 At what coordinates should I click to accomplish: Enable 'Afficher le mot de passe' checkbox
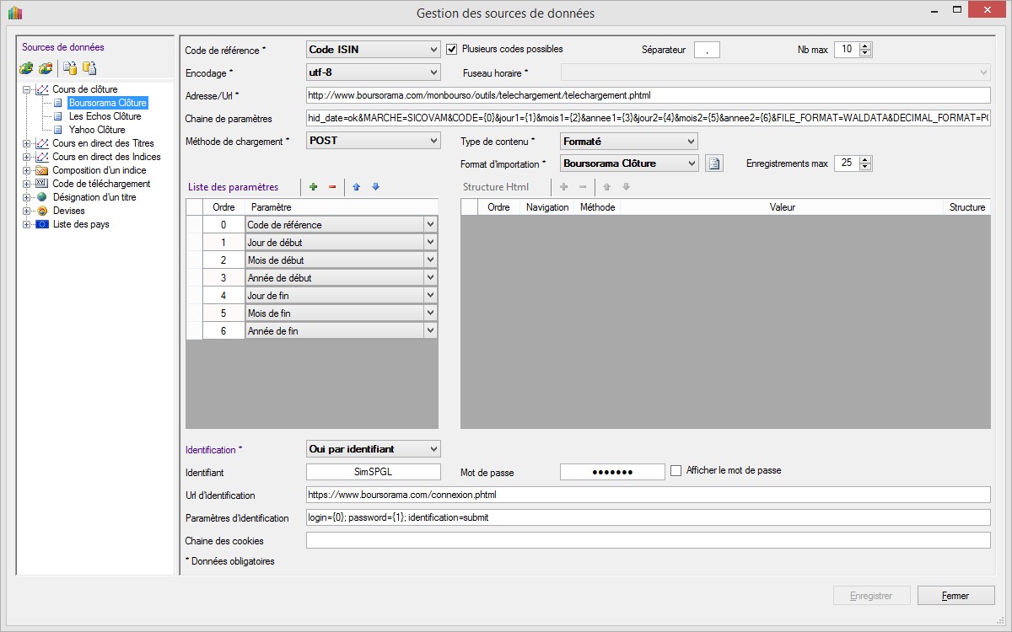pyautogui.click(x=676, y=471)
